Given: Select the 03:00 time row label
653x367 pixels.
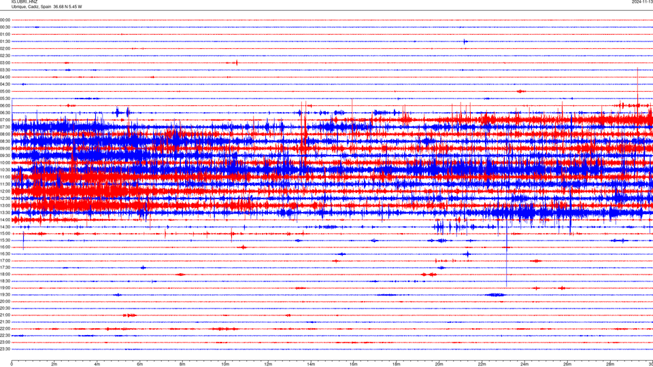Looking at the screenshot, I should (5, 63).
